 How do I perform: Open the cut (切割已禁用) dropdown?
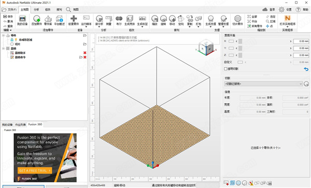click(263, 84)
